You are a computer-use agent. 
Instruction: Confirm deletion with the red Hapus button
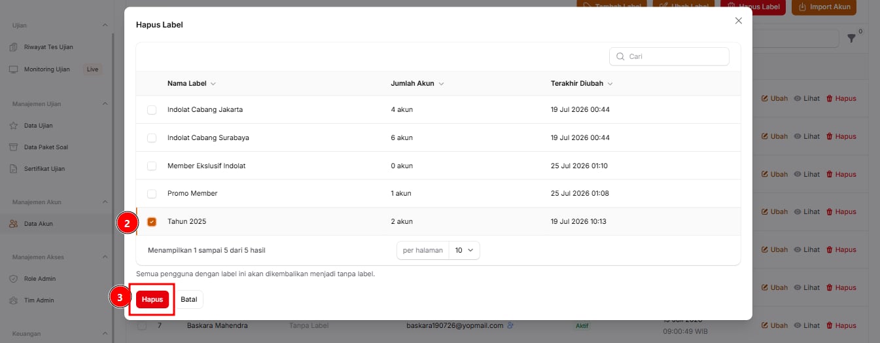point(152,299)
